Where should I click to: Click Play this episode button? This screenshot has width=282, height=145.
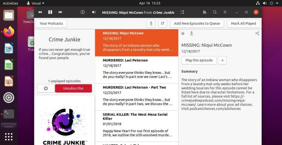coord(199,60)
